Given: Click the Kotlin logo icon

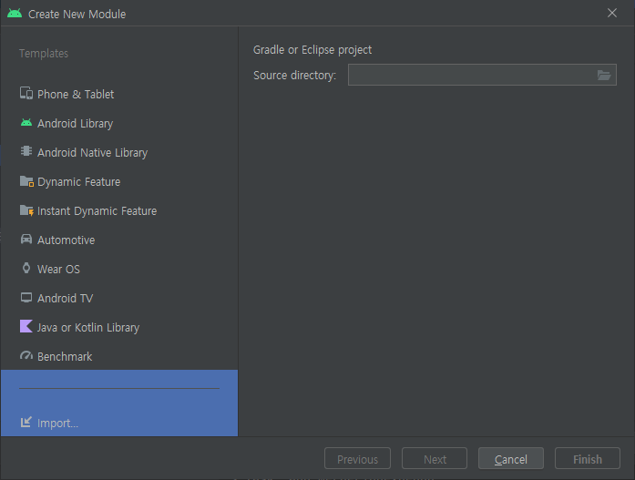Looking at the screenshot, I should 26,326.
